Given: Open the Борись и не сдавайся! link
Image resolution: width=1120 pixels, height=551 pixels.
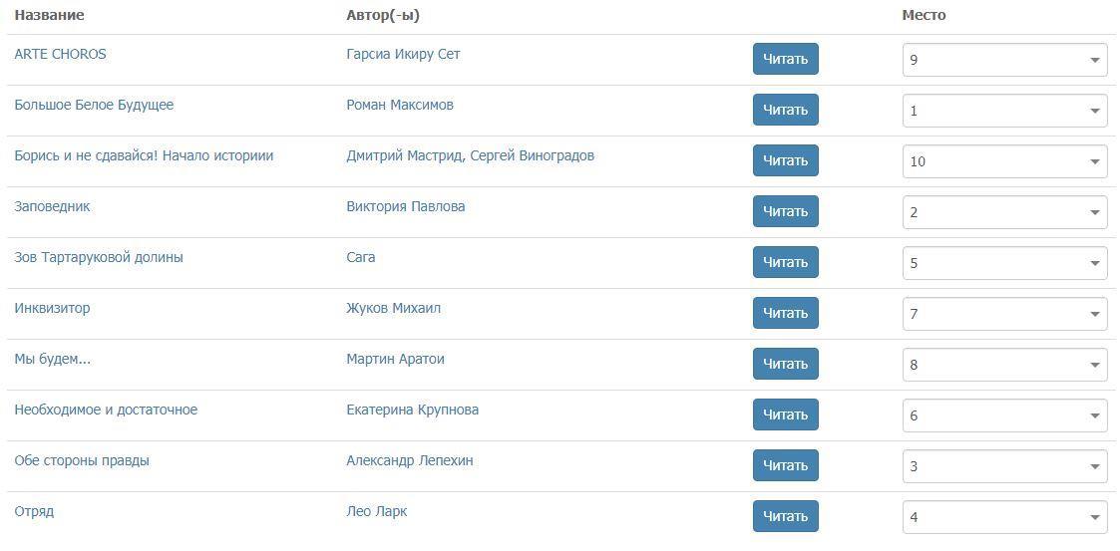Looking at the screenshot, I should tap(144, 155).
